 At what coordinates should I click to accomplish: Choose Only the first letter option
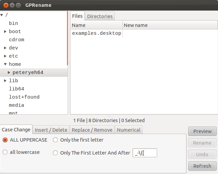point(78,140)
